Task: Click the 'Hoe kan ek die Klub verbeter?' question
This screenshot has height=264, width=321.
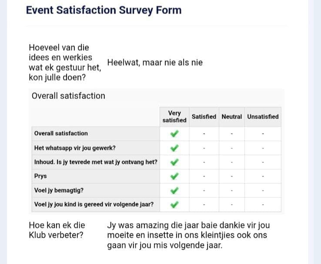Action: pos(57,230)
